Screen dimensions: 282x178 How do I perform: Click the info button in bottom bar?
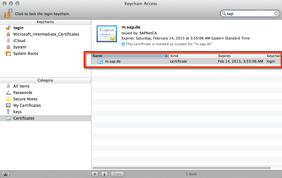pyautogui.click(x=105, y=174)
